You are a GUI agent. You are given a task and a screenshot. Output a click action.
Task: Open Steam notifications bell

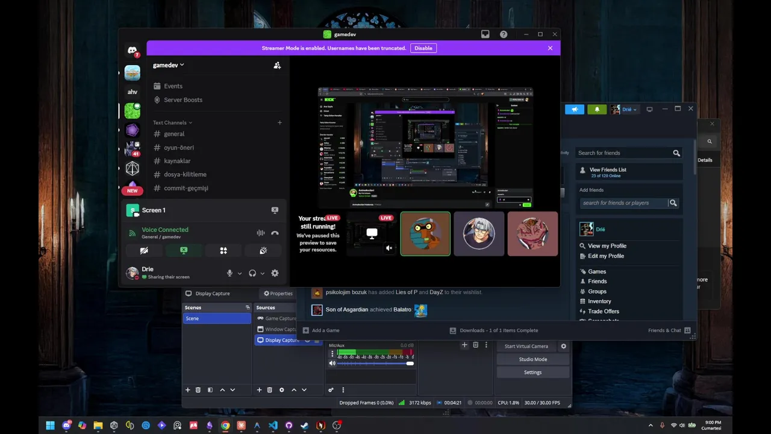pos(597,109)
